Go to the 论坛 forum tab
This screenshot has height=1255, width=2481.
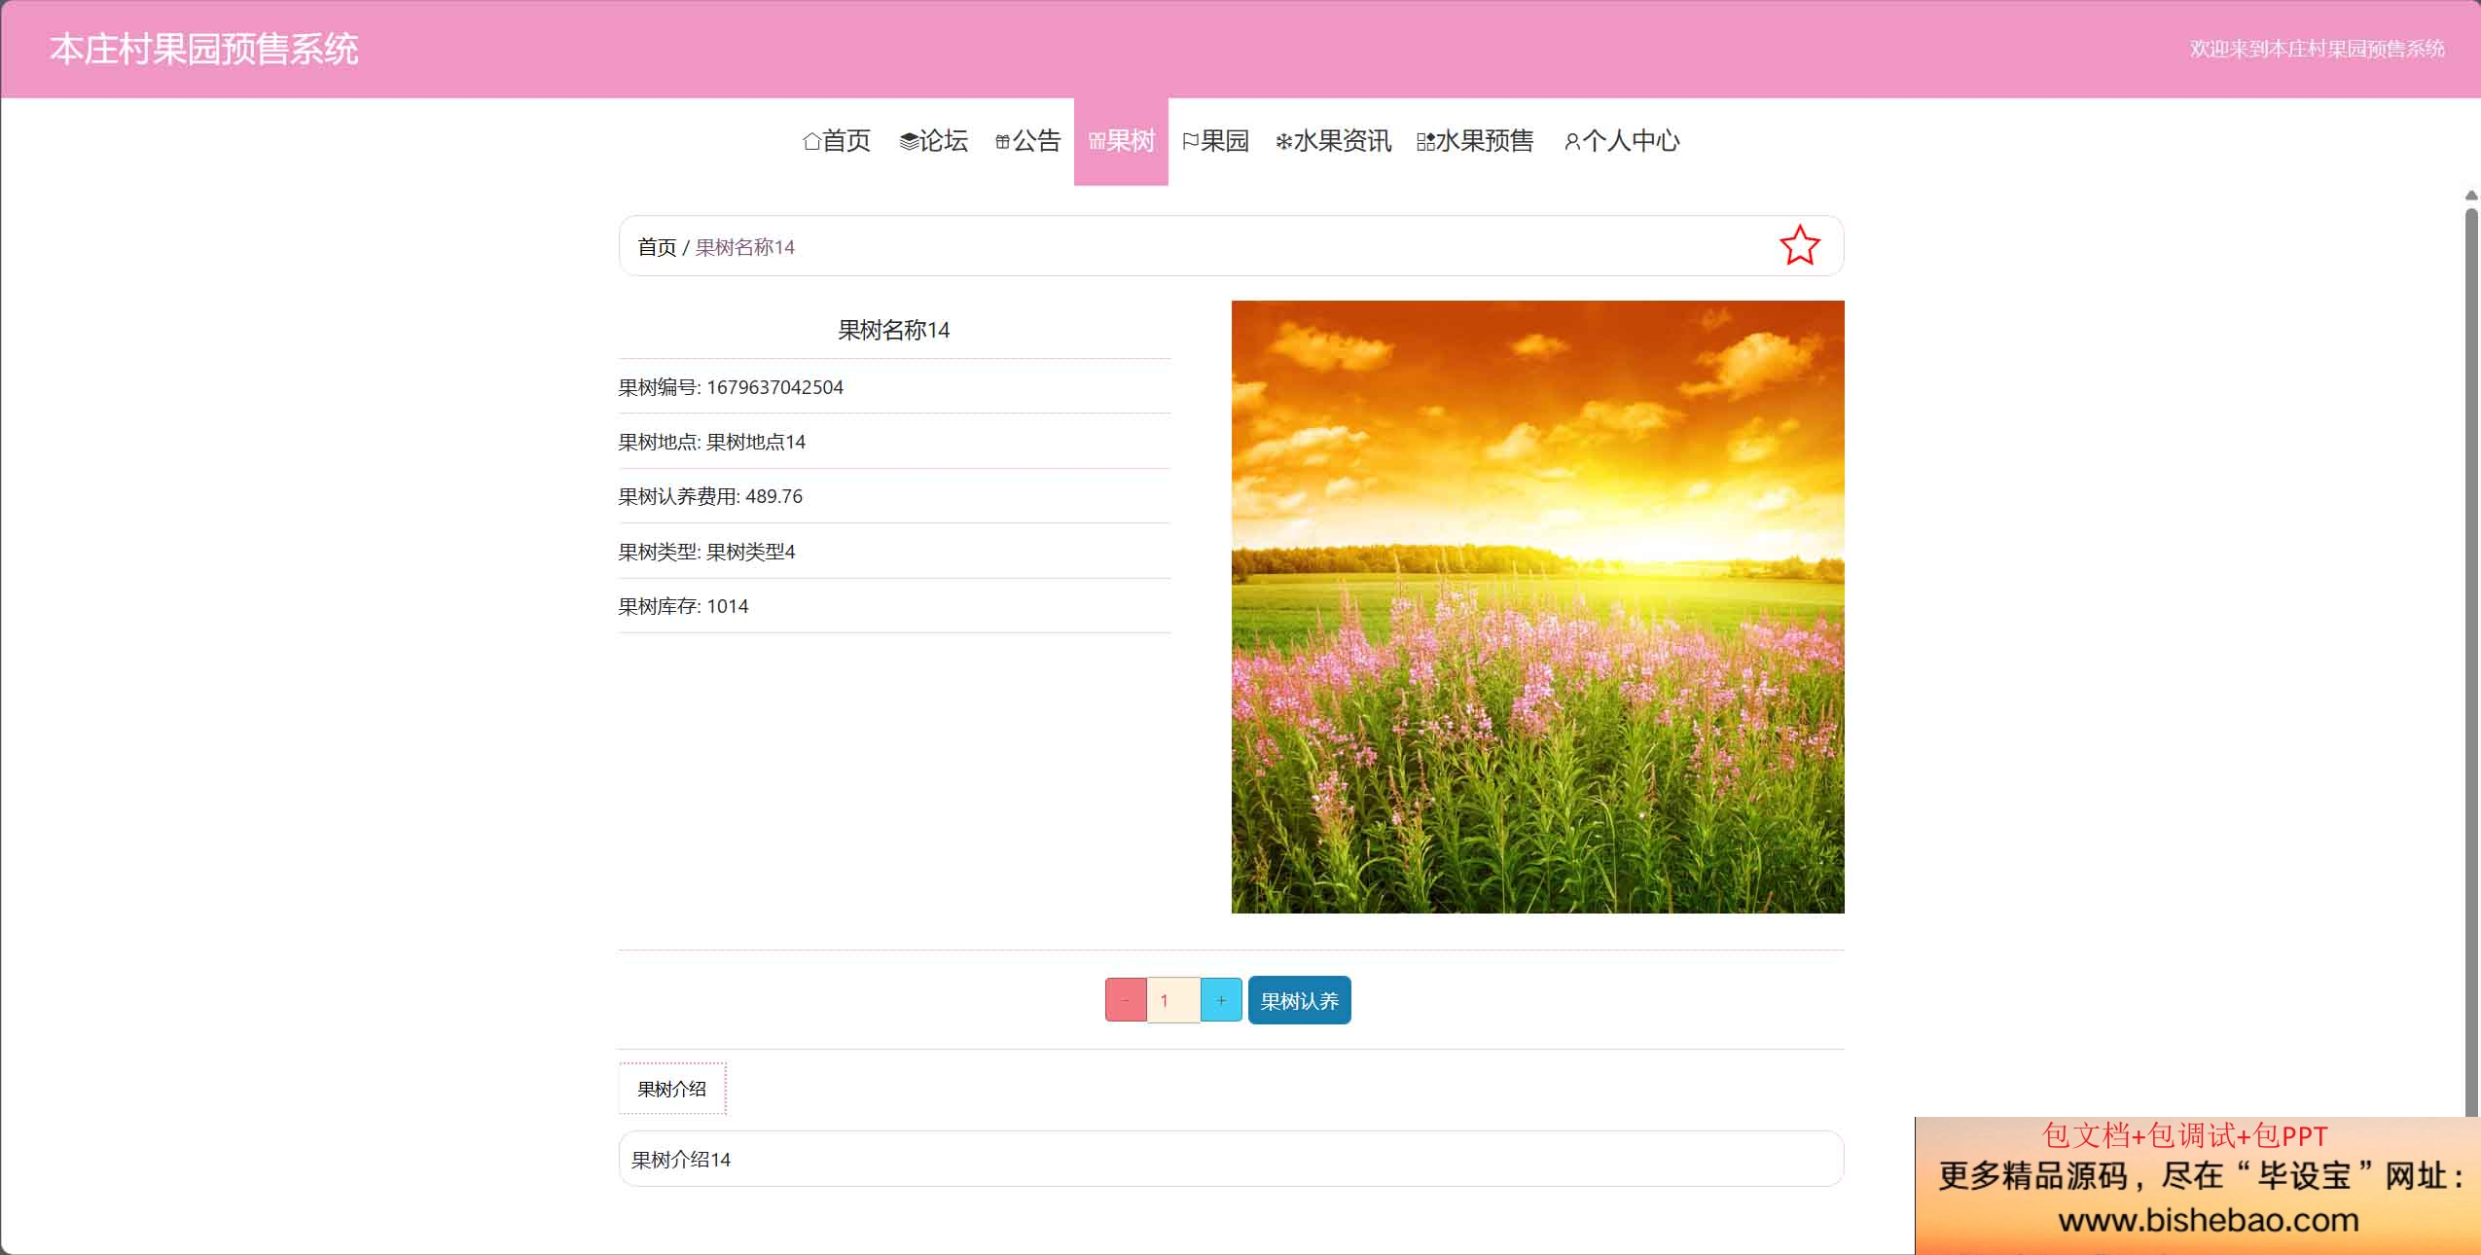click(933, 141)
